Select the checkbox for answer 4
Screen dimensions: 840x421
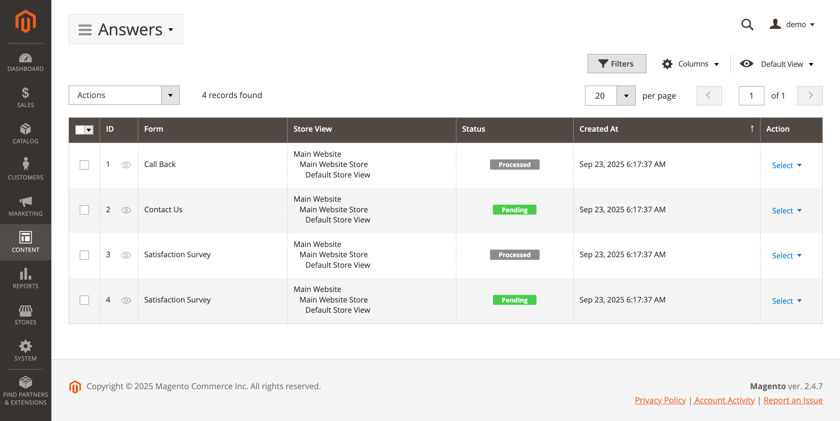(84, 300)
